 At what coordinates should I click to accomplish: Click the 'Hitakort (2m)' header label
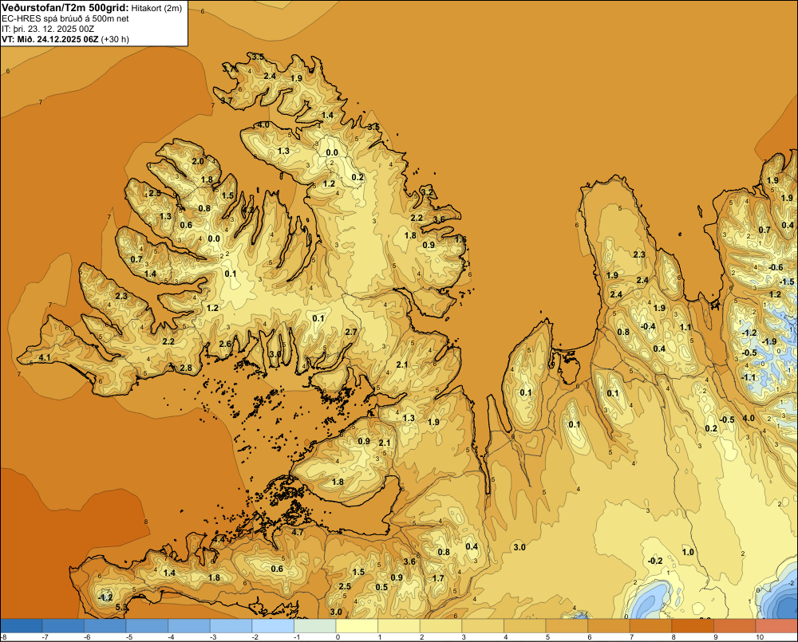coord(156,8)
